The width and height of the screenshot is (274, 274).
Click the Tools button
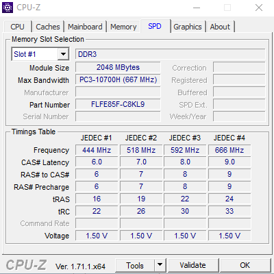135,266
